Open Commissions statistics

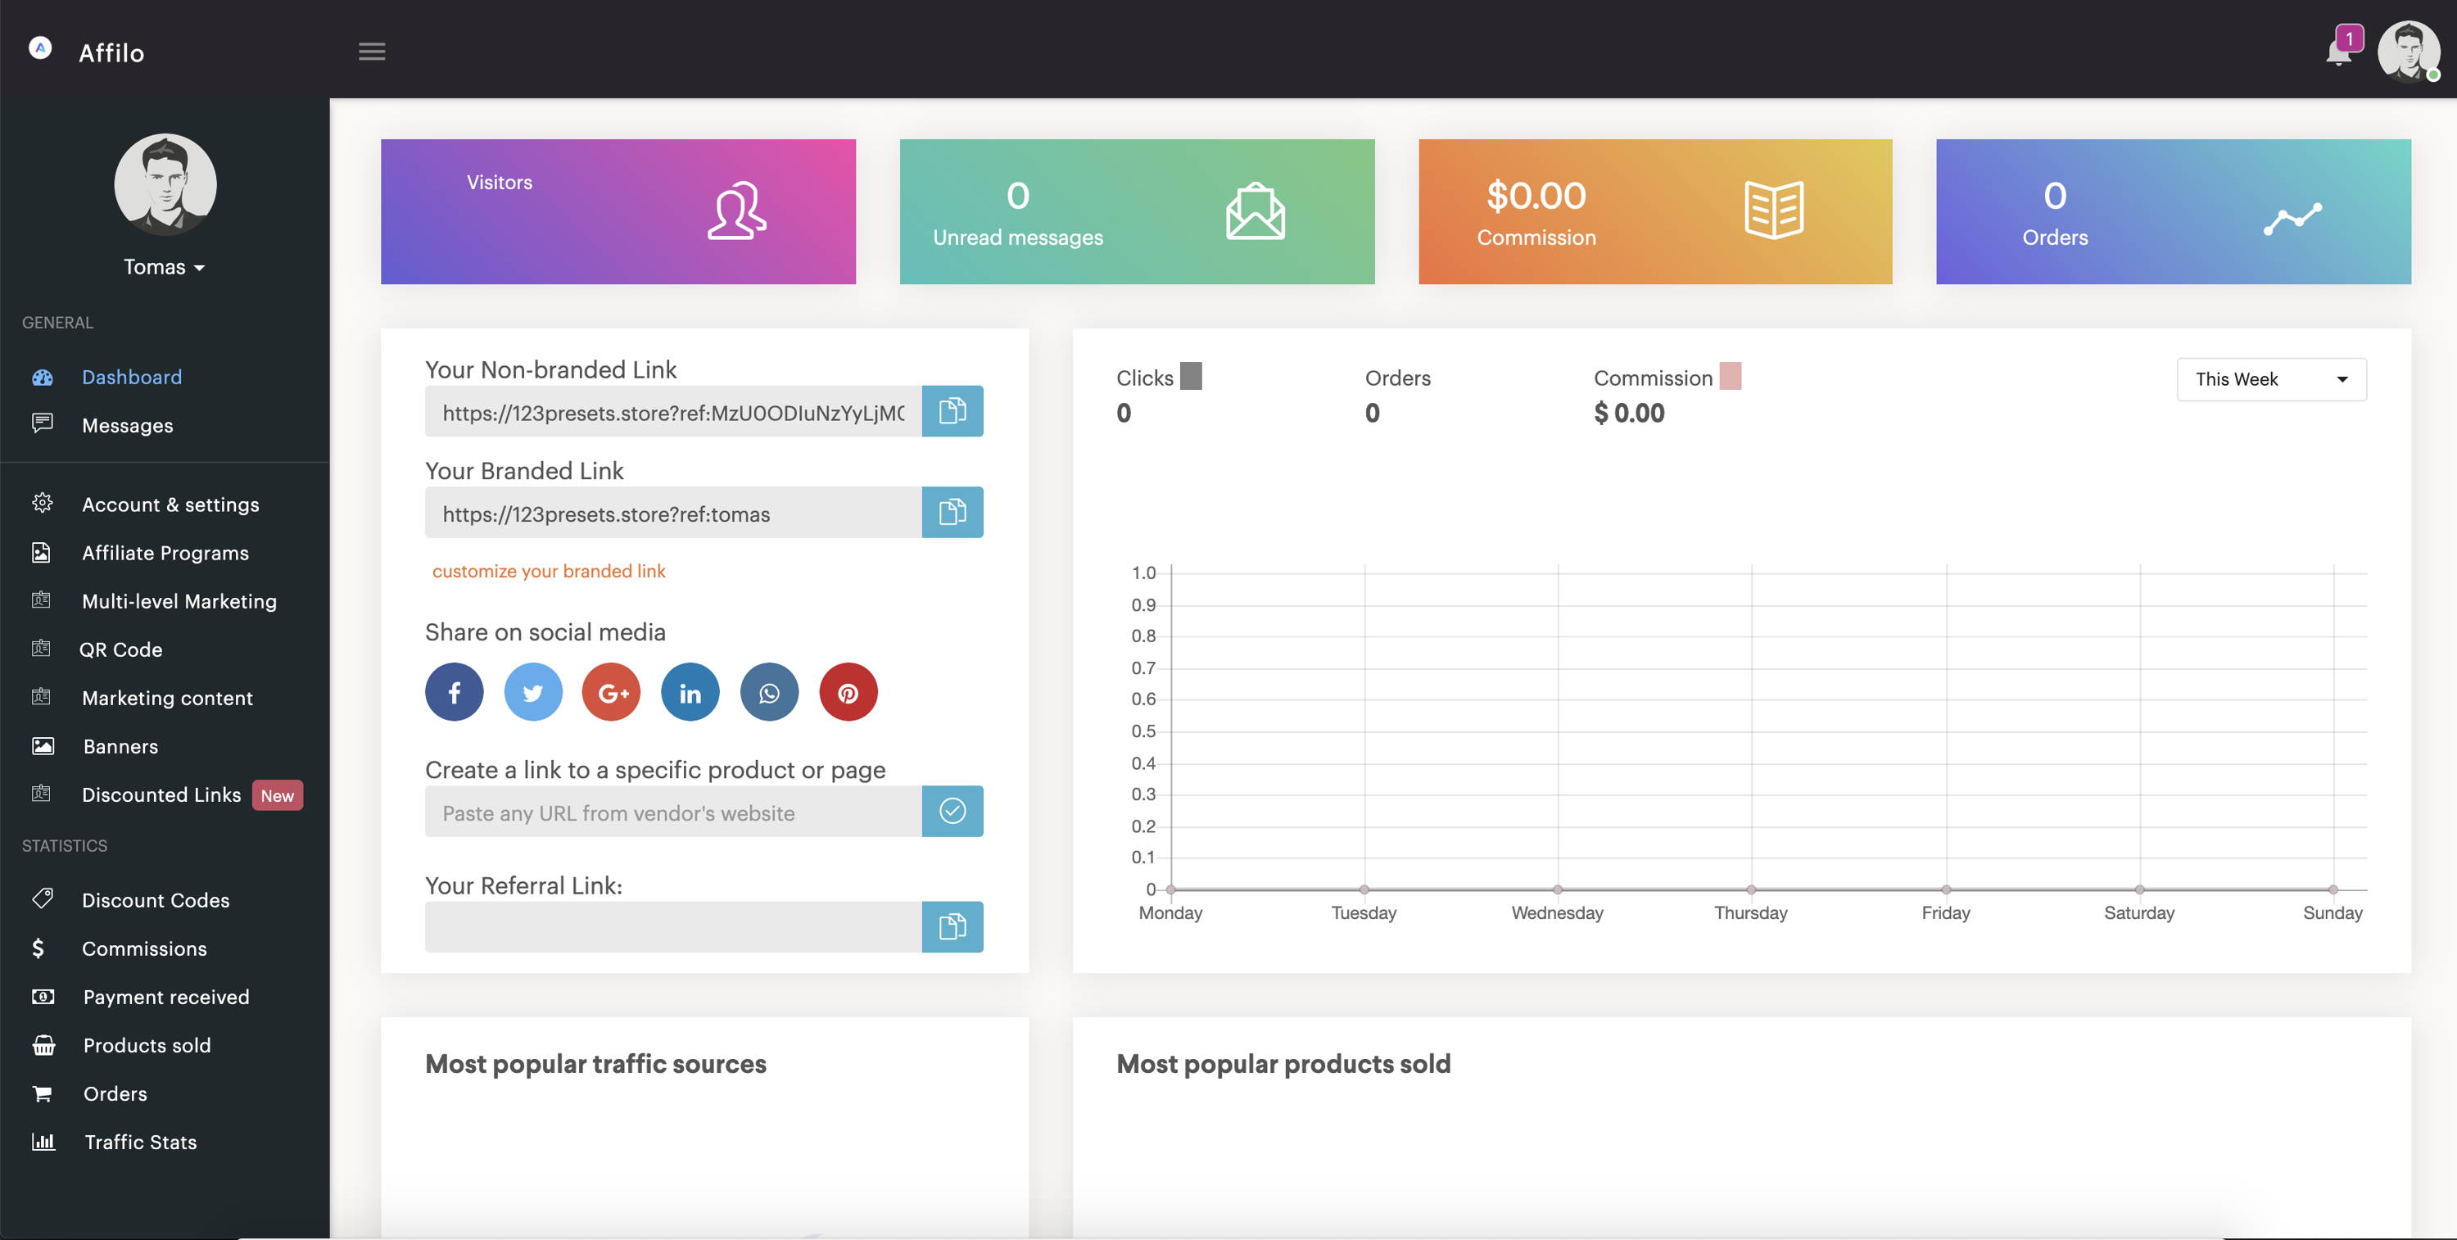(144, 949)
